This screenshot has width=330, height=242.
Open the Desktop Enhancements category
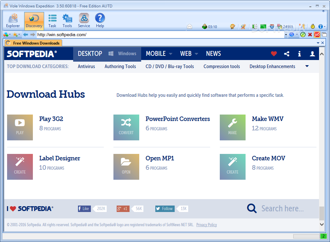tap(272, 66)
